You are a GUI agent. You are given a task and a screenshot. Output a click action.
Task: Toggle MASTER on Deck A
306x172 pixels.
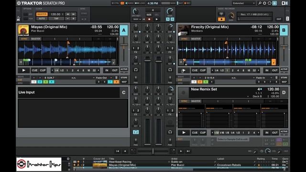36,39
